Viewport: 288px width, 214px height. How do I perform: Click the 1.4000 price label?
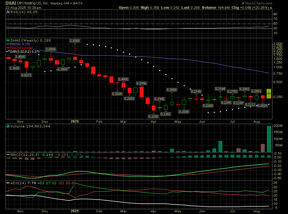point(20,56)
